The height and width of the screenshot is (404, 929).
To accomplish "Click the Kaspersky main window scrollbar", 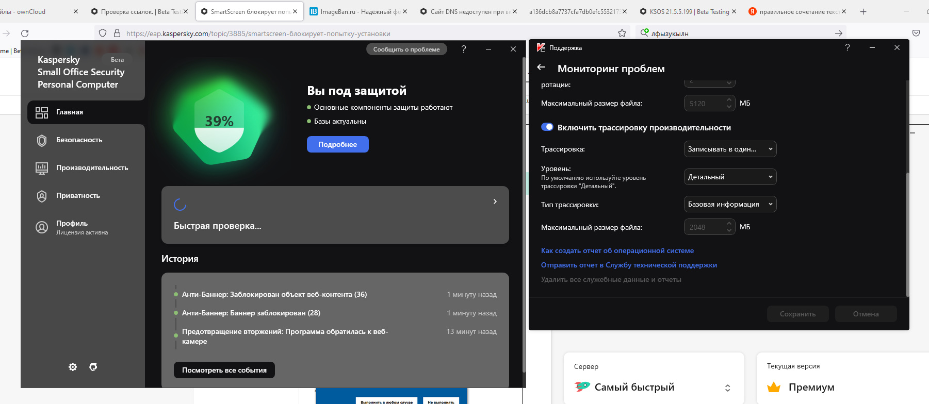I will click(524, 214).
